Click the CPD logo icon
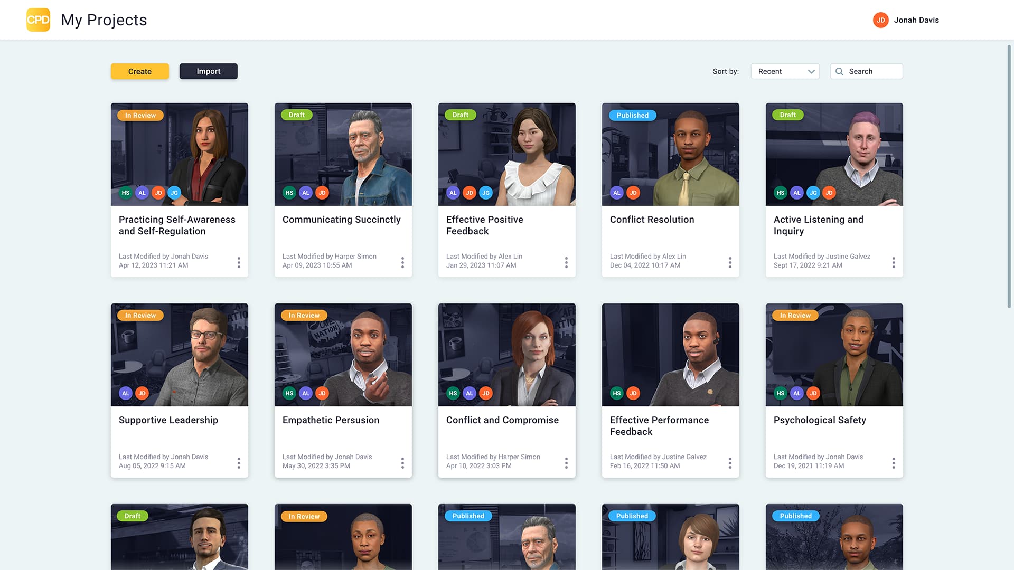This screenshot has width=1014, height=570. [x=38, y=20]
